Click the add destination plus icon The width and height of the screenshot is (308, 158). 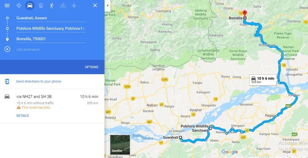pos(7,49)
